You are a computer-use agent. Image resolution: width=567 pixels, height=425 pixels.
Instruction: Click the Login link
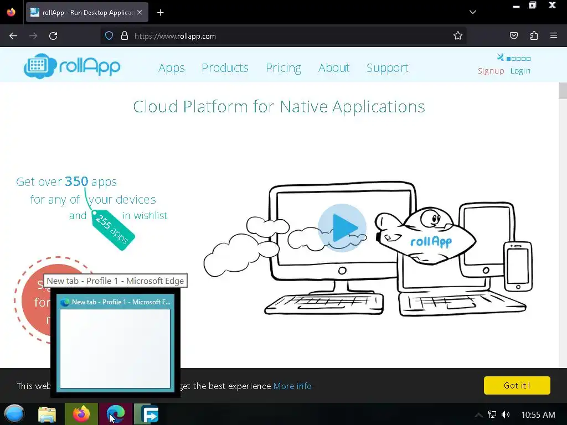coord(520,71)
